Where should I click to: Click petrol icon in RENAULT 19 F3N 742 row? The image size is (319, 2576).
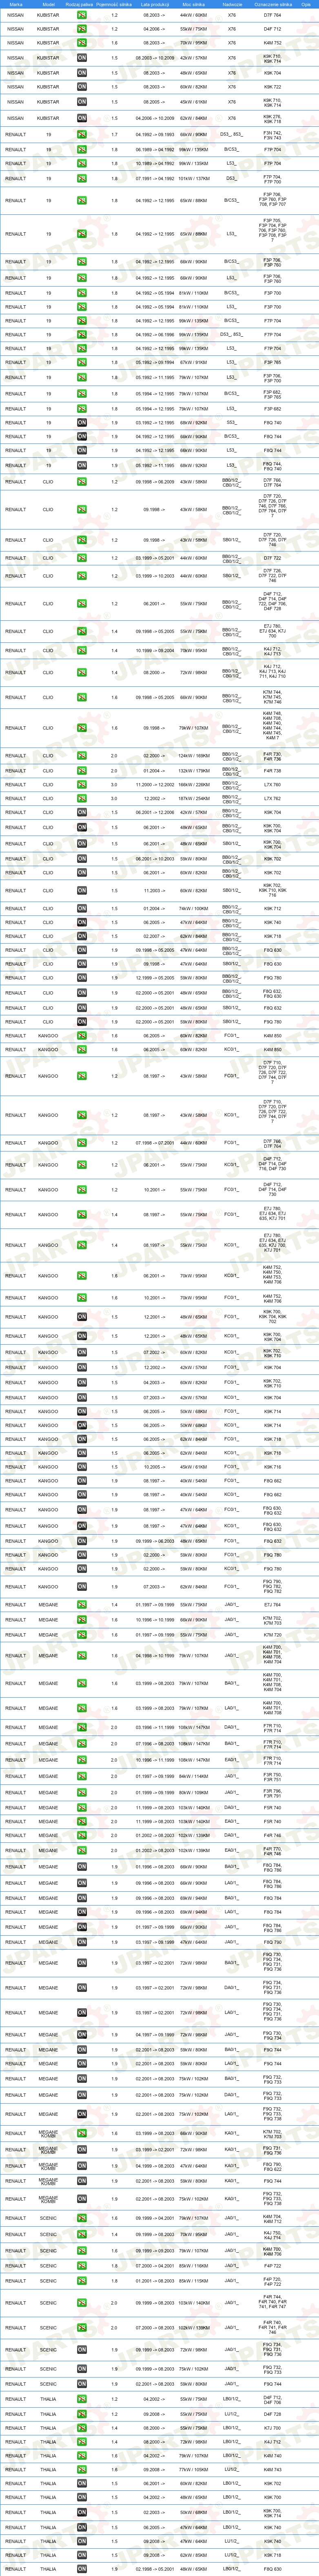pos(82,134)
